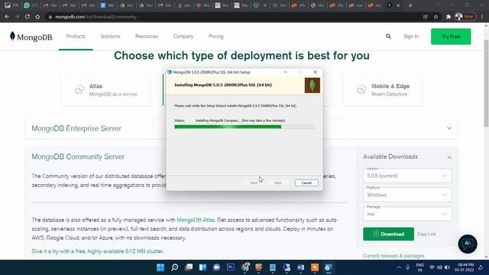
Task: Click the page vertical scrollbar
Action: point(486,84)
